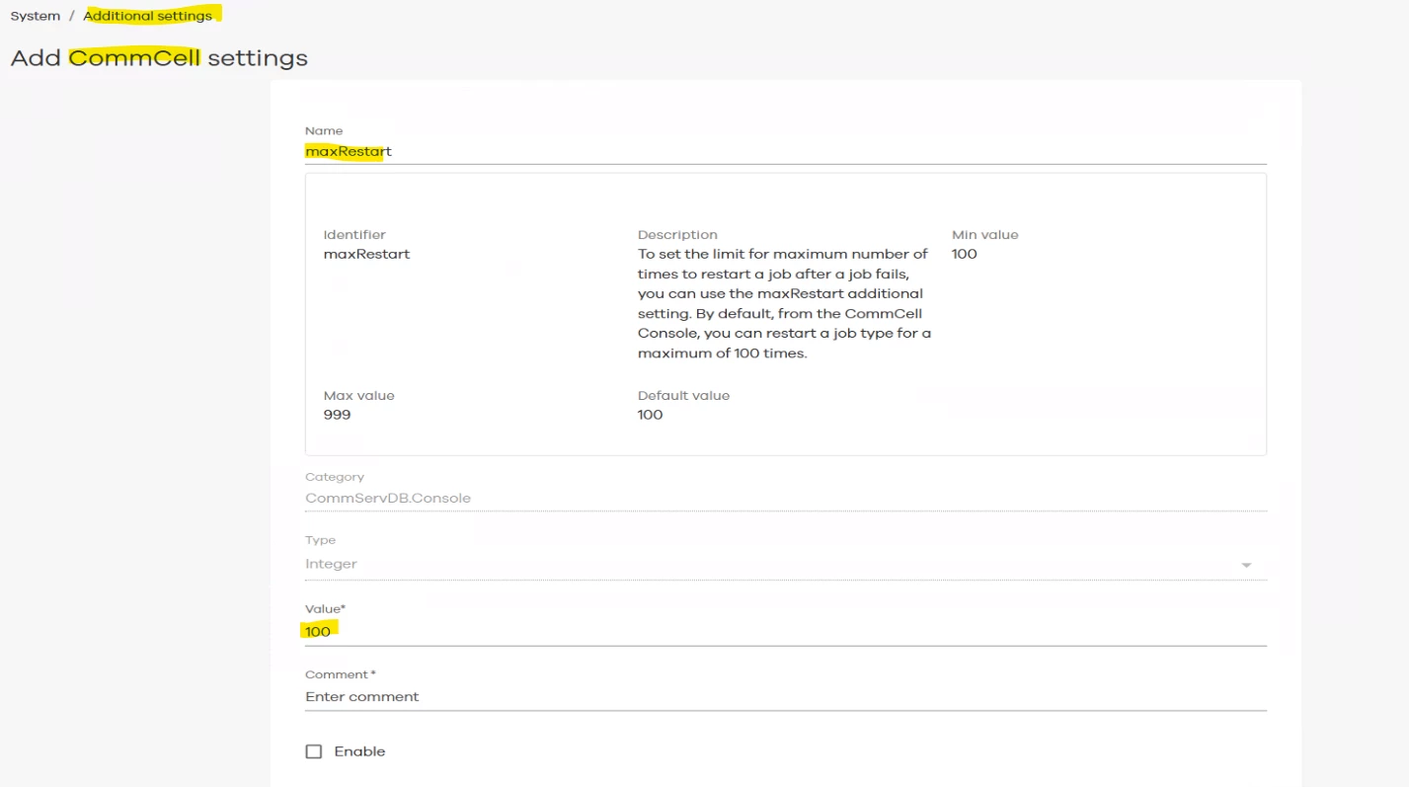Click the Default value 100
1409x787 pixels.
650,415
